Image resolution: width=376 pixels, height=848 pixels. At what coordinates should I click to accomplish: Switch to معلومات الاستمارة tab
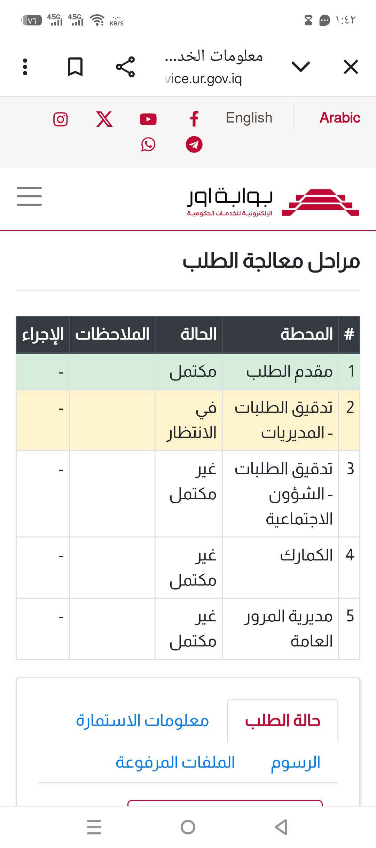(142, 721)
